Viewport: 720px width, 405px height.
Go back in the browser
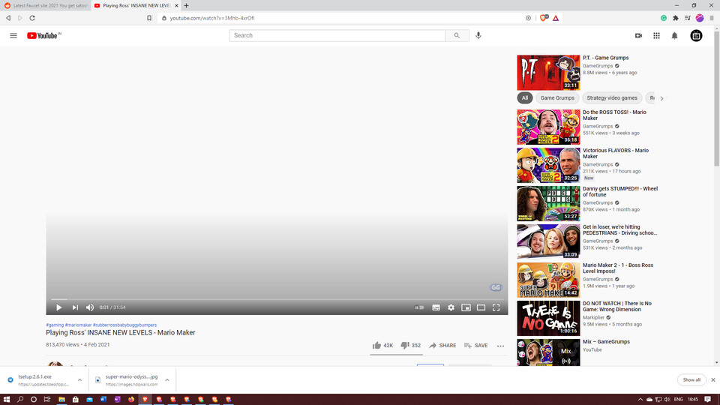point(8,18)
